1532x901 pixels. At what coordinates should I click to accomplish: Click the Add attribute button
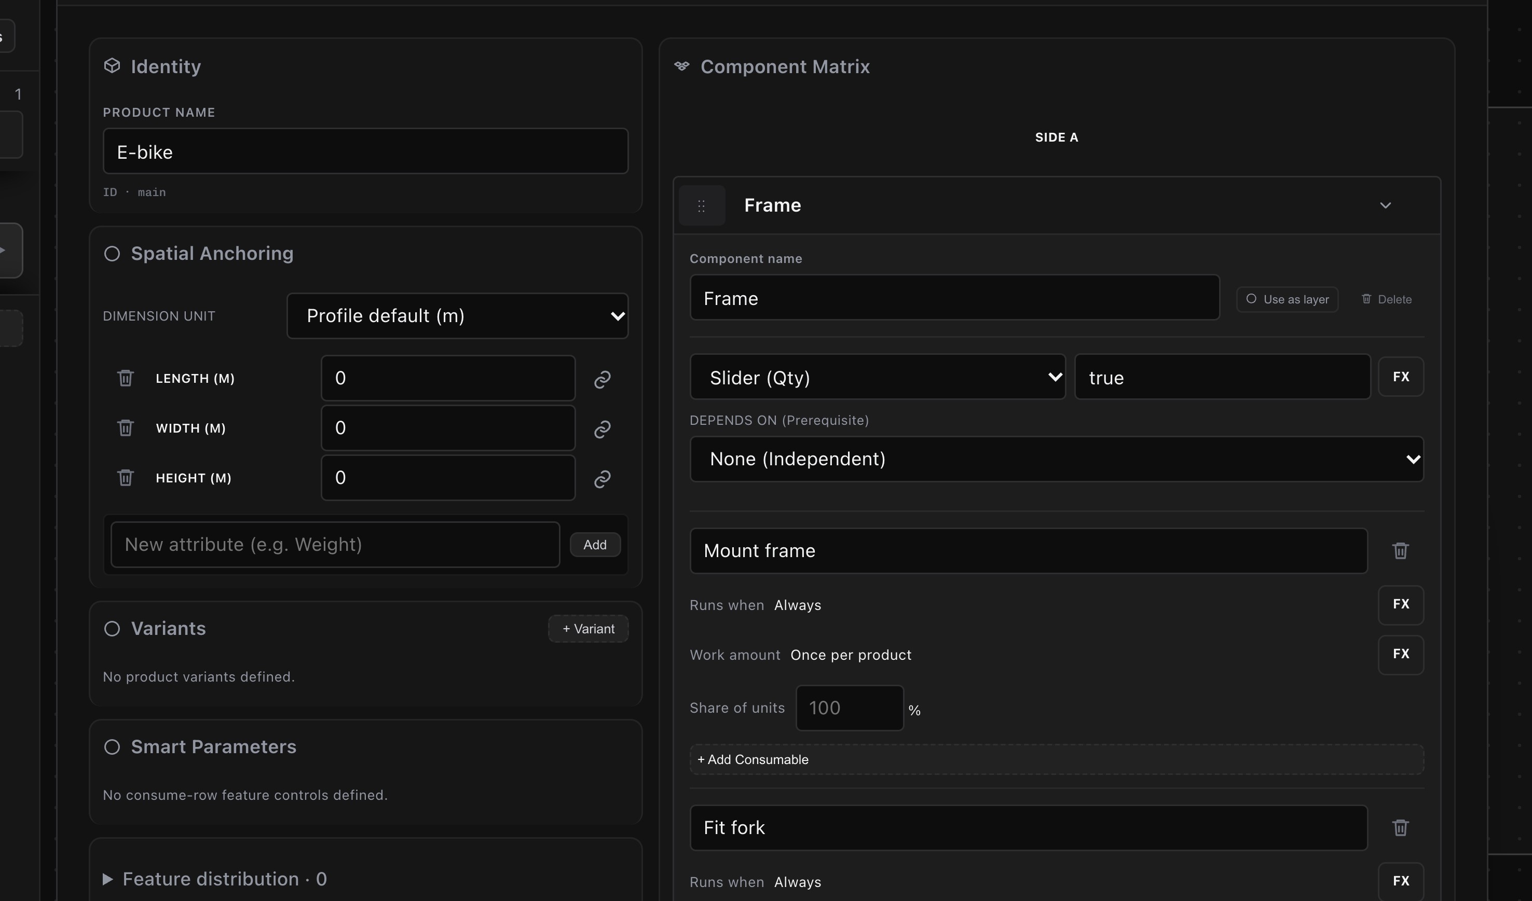(x=595, y=544)
